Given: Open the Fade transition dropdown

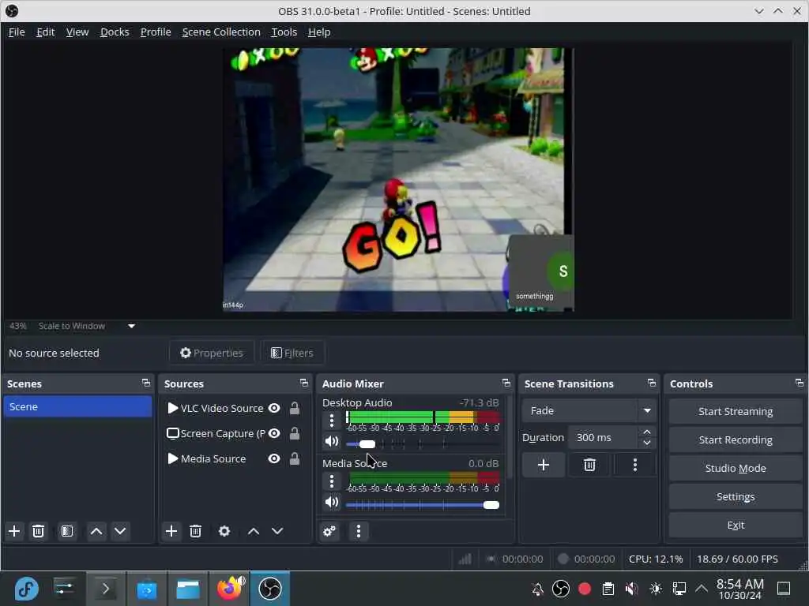Looking at the screenshot, I should pyautogui.click(x=589, y=410).
